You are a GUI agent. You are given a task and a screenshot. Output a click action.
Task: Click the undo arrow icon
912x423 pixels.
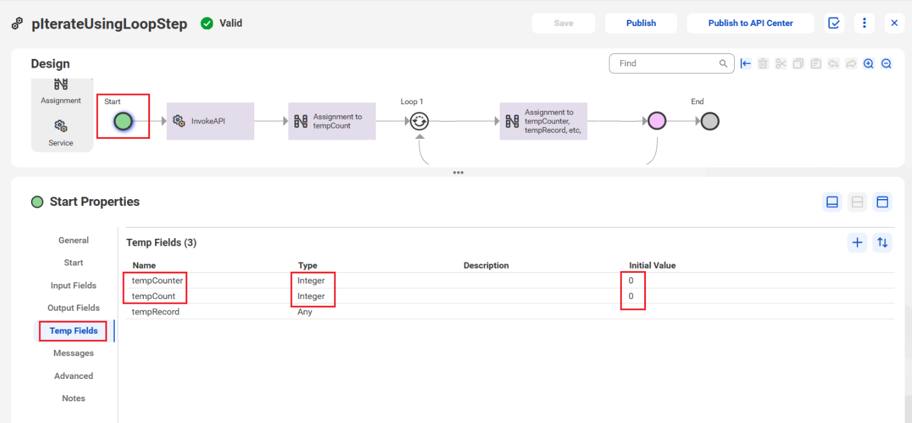(833, 63)
